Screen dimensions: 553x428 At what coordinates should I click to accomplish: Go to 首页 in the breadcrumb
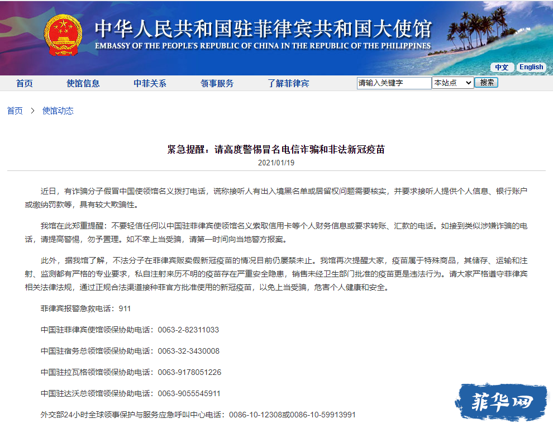point(15,111)
